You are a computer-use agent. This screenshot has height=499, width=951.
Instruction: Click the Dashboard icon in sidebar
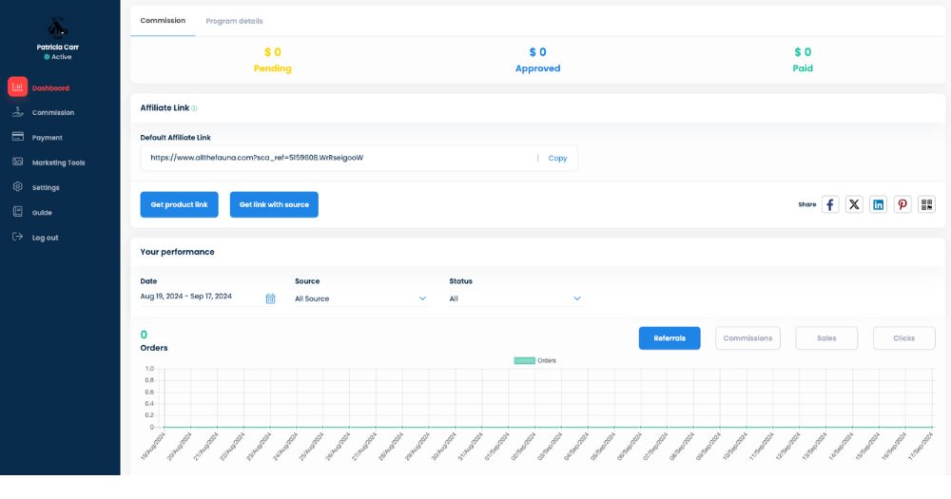pyautogui.click(x=17, y=87)
